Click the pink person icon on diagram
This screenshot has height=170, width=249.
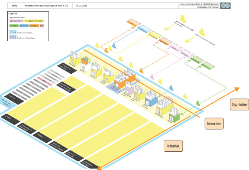click(x=152, y=77)
